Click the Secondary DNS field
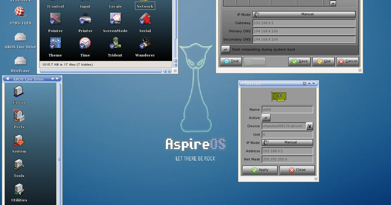Screen dimensions: 391x205 304,39
